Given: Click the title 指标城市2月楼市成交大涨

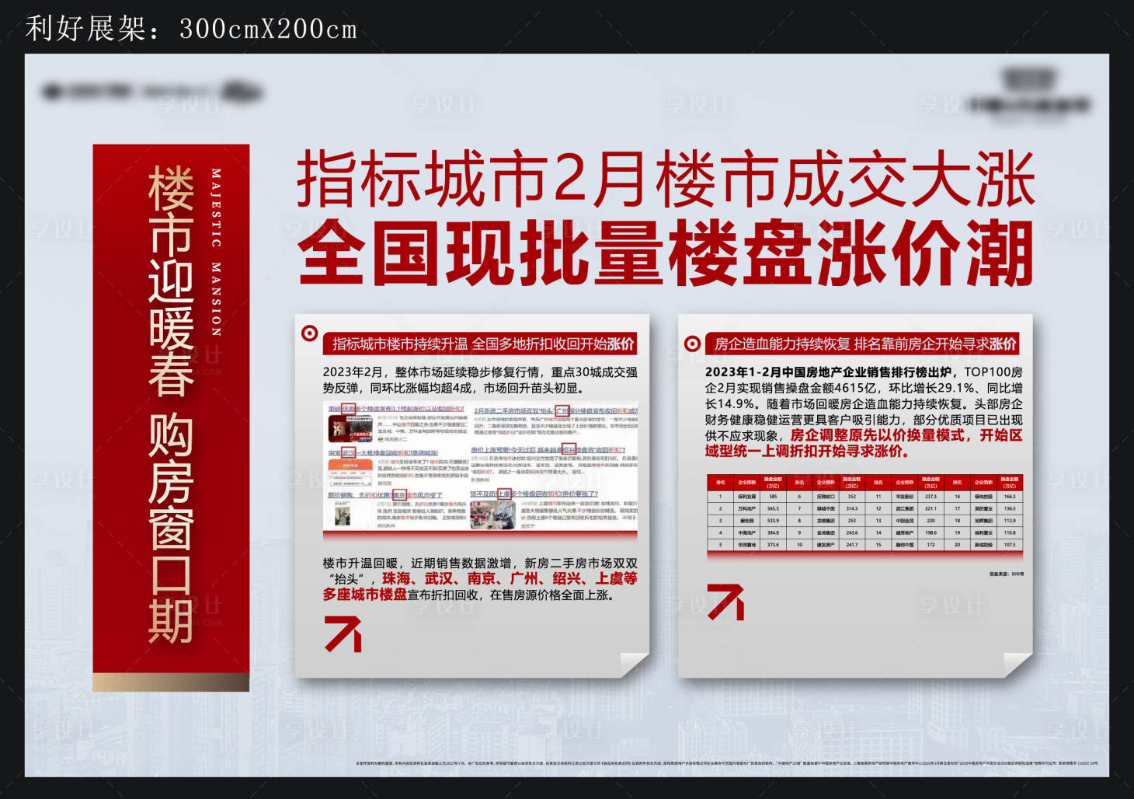Looking at the screenshot, I should point(666,179).
